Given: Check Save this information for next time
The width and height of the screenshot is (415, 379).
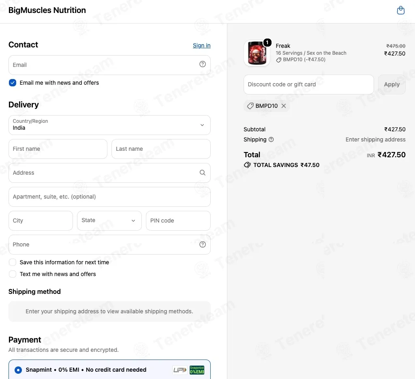Looking at the screenshot, I should tap(13, 262).
